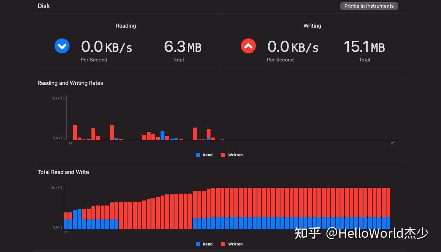Click the 3.2 MB/s axis label
The width and height of the screenshot is (441, 252).
[58, 98]
